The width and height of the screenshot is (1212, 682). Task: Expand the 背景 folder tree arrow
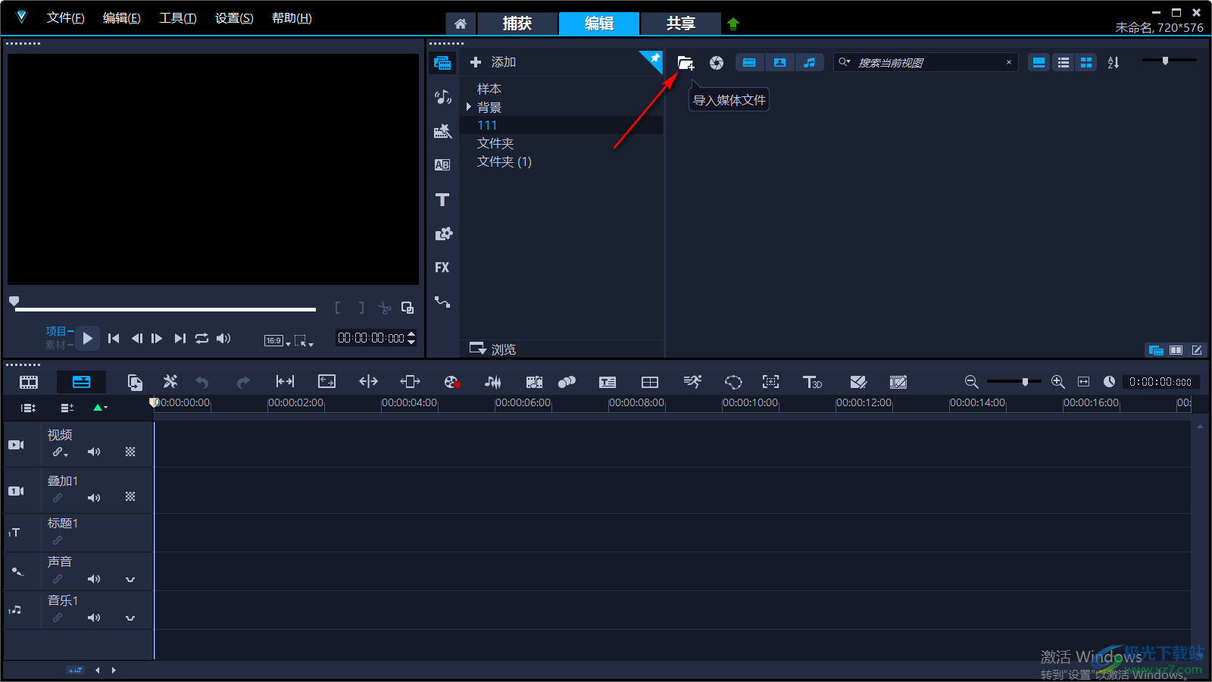469,107
